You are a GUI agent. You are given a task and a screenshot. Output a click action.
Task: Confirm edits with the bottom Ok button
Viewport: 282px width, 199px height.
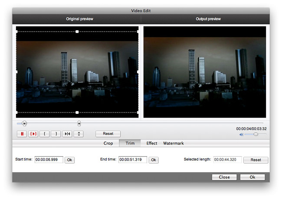click(x=252, y=177)
